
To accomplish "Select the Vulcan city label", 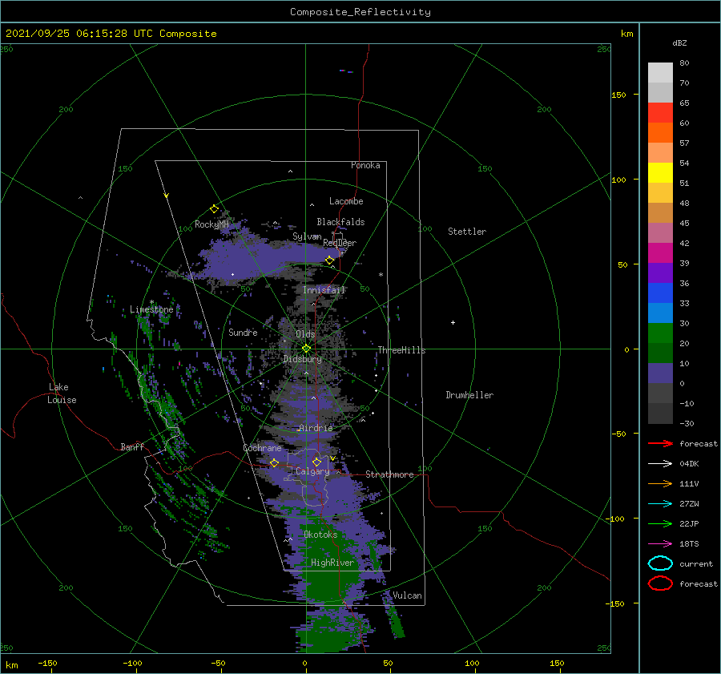I will 407,595.
